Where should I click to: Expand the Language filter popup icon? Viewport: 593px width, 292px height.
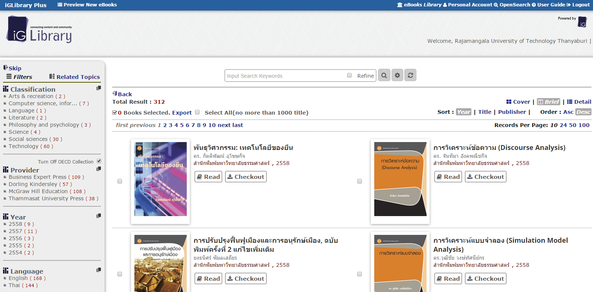99,270
